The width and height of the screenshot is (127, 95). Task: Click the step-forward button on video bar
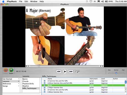click(x=103, y=66)
